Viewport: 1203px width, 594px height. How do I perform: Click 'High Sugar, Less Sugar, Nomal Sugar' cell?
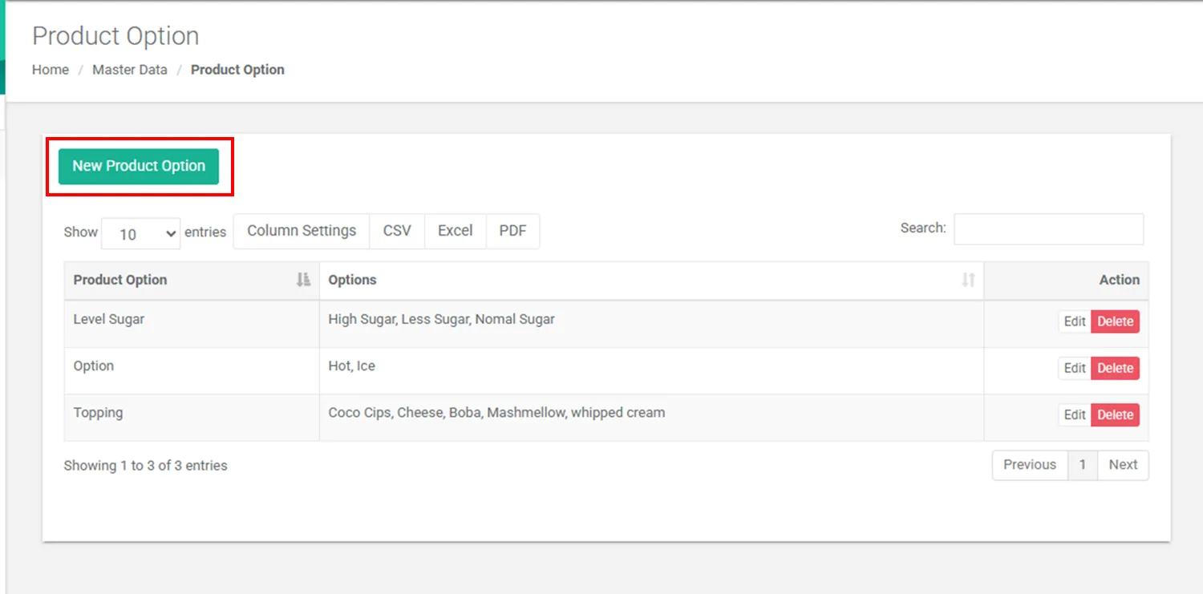[651, 324]
